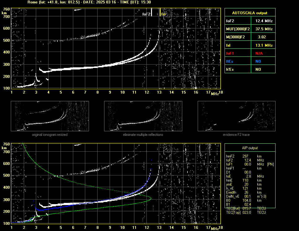Click the hmF2 297 km row
This screenshot has width=299, height=231.
243,156
